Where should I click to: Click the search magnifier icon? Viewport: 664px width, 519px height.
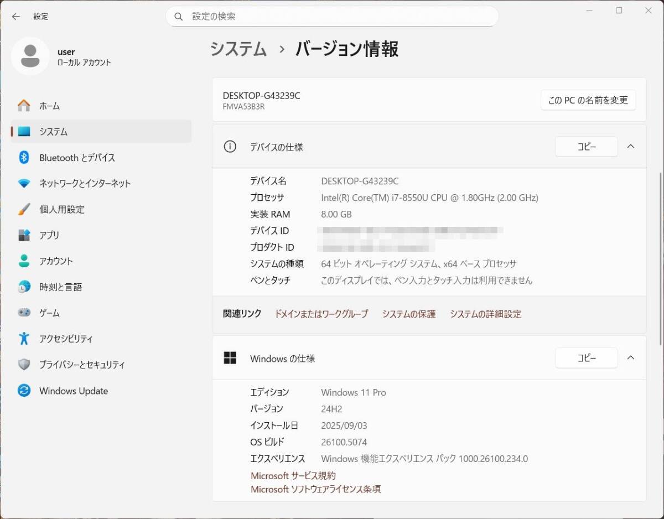[x=179, y=17]
